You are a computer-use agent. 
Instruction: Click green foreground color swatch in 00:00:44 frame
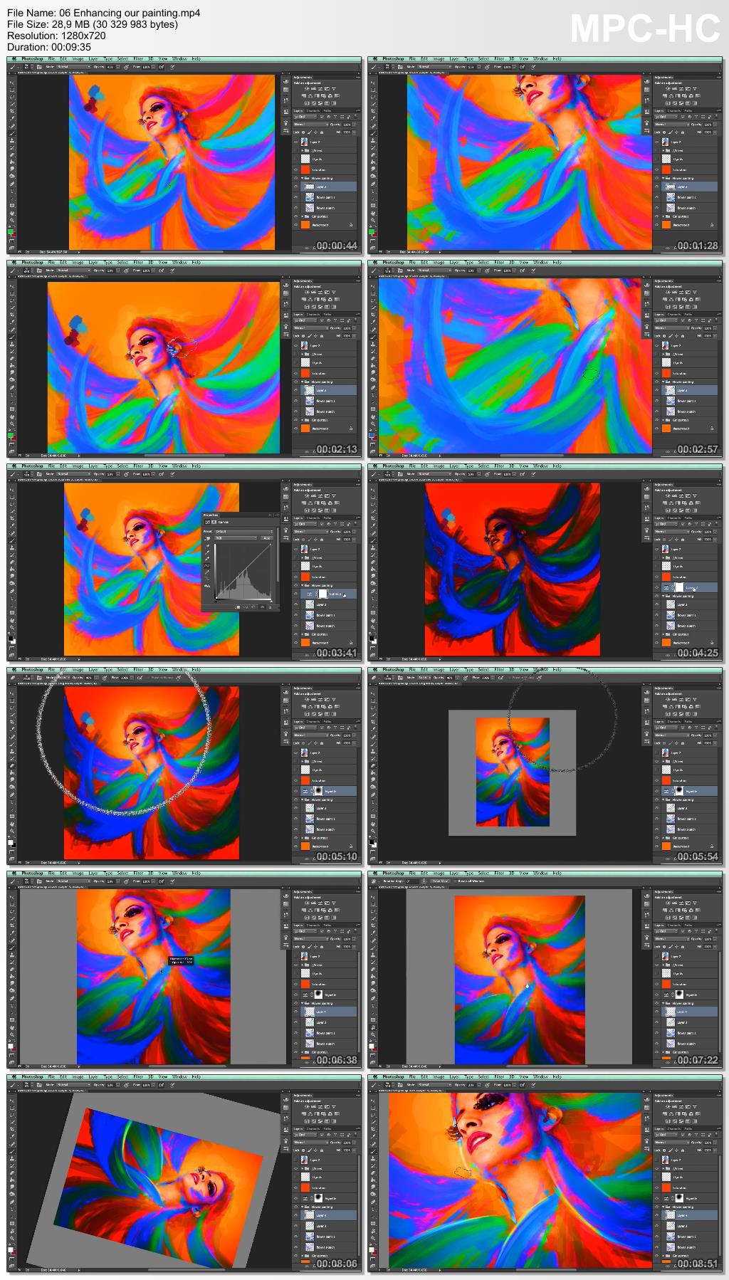(x=11, y=231)
